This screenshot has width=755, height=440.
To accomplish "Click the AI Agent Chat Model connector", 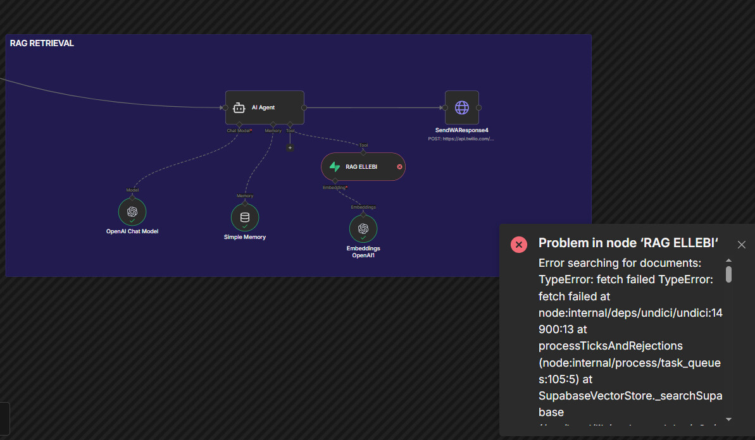I will click(239, 124).
